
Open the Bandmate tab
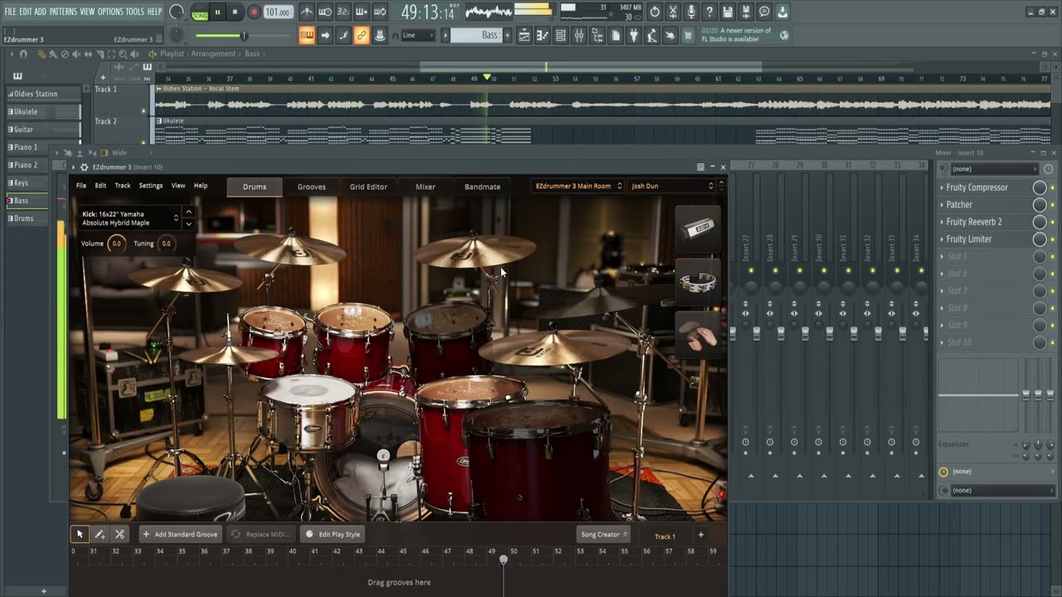(482, 187)
